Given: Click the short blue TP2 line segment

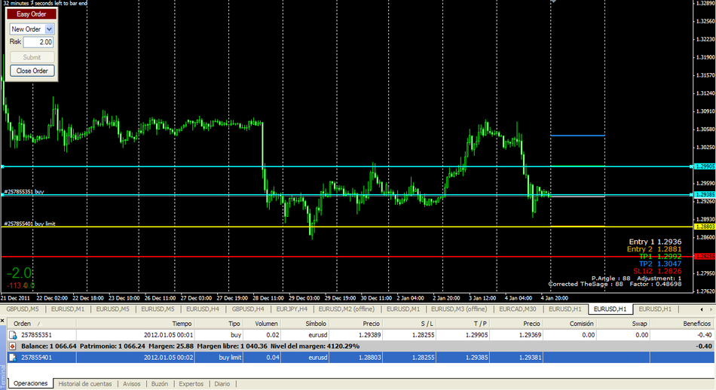Looking at the screenshot, I should point(578,136).
